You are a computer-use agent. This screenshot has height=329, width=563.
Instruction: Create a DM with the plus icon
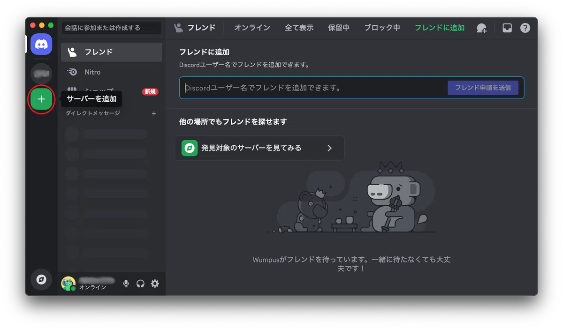(154, 113)
